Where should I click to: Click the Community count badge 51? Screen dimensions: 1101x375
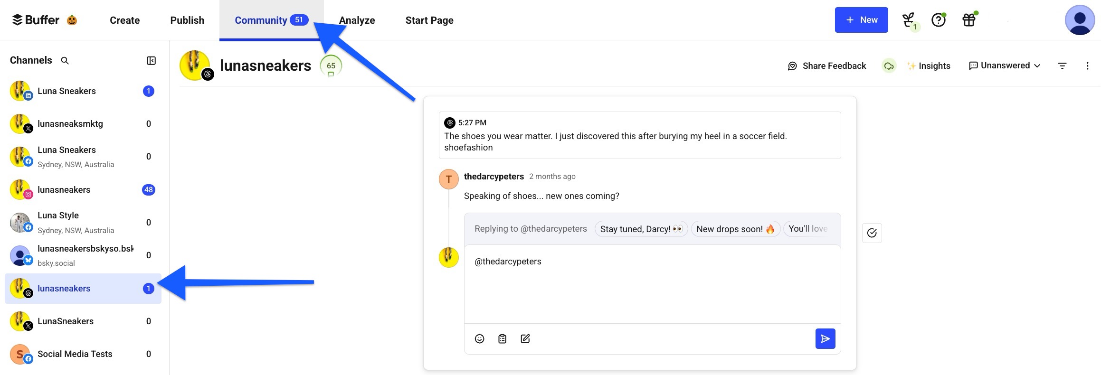[x=299, y=20]
